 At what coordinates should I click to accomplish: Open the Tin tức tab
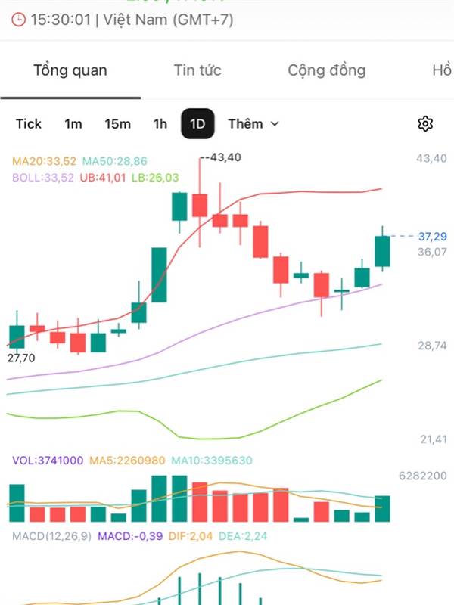[197, 70]
